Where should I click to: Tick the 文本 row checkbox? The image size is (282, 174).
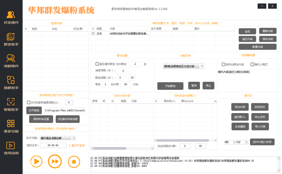[93, 33]
